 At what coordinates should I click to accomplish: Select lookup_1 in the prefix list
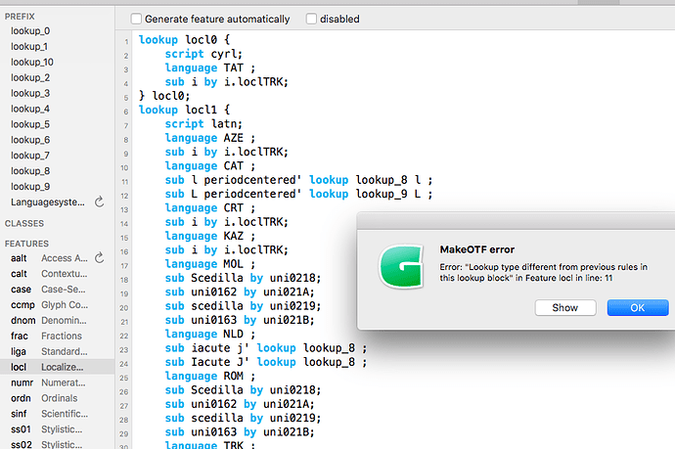[29, 47]
